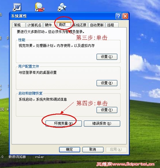Open the magnifier-over-books desktop shortcut

40,7
